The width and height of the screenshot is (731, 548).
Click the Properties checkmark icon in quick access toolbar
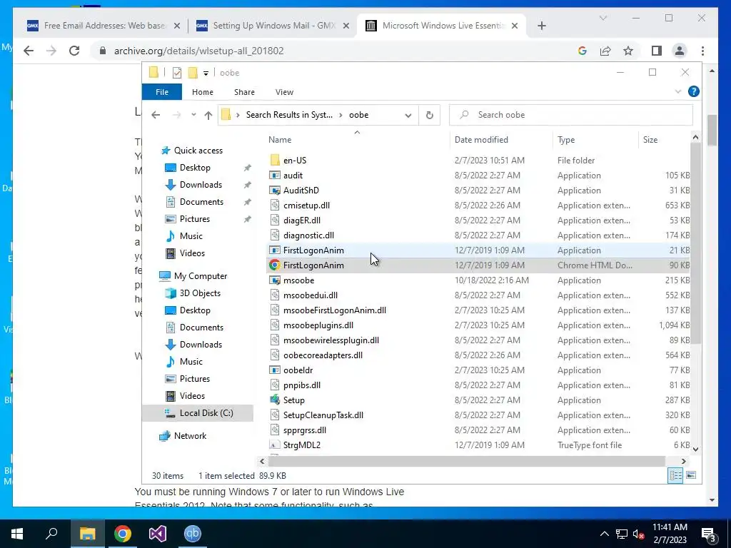click(x=177, y=73)
